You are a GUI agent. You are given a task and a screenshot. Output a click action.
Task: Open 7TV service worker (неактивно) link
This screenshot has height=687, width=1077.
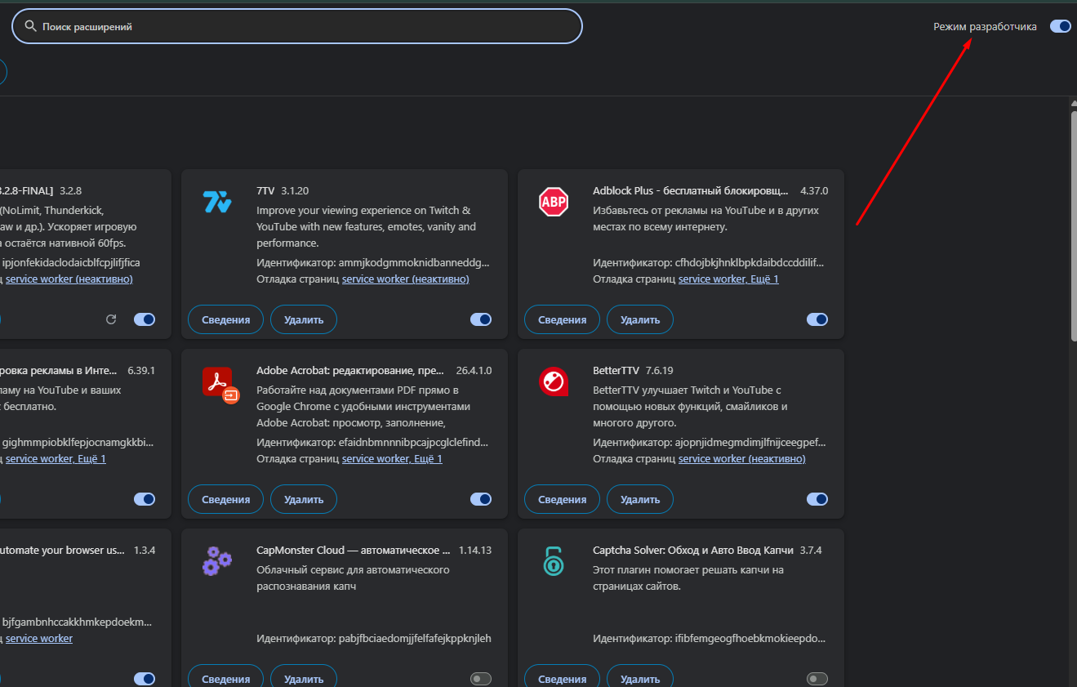405,279
